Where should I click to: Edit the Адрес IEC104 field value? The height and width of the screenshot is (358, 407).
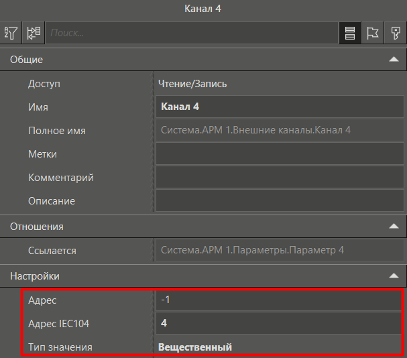(x=279, y=324)
